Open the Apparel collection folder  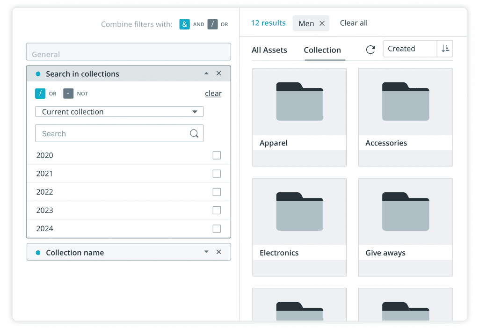click(x=299, y=117)
